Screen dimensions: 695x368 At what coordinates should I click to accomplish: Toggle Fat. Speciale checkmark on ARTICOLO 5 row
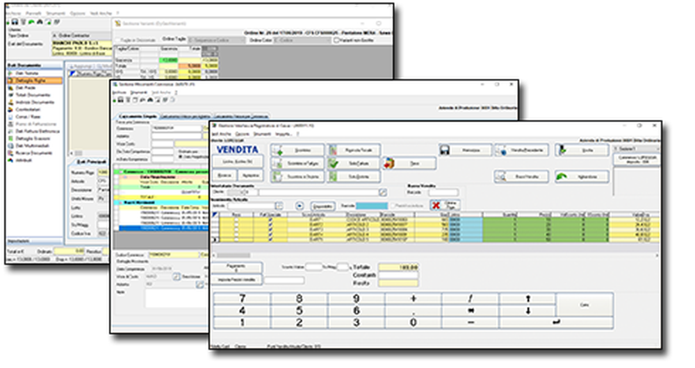pos(270,240)
